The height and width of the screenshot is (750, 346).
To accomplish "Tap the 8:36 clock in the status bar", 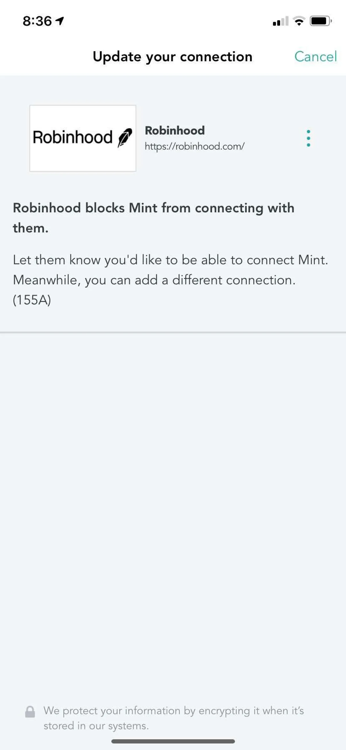I will (x=37, y=21).
